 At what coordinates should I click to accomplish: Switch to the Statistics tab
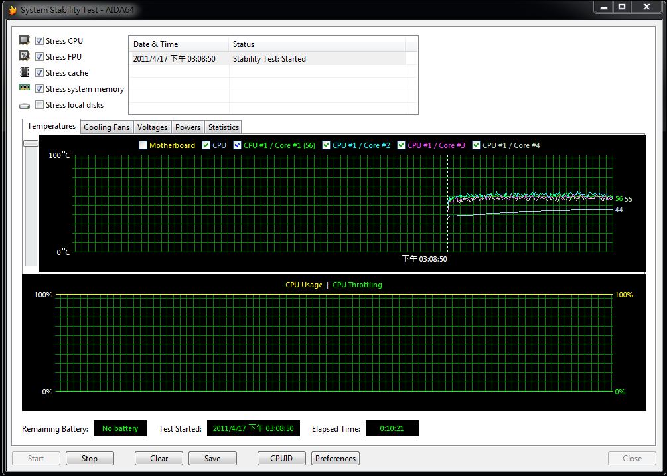click(223, 127)
